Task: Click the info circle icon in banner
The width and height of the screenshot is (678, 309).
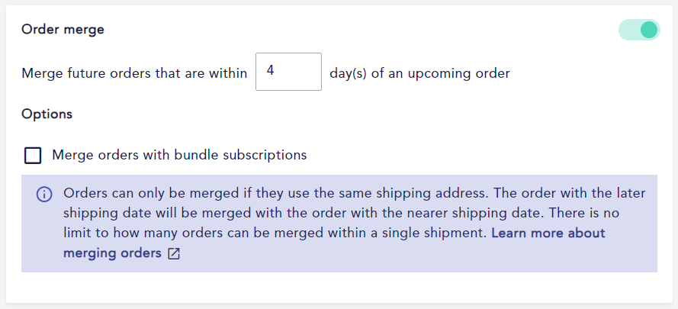Action: coord(44,195)
